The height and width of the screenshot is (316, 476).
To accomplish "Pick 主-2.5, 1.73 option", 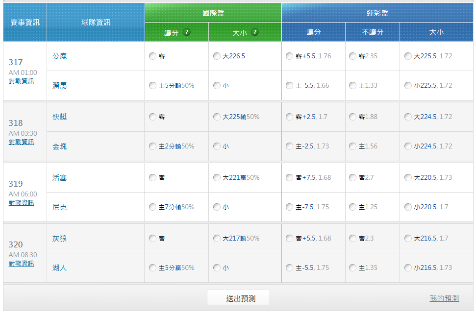I will pyautogui.click(x=290, y=146).
